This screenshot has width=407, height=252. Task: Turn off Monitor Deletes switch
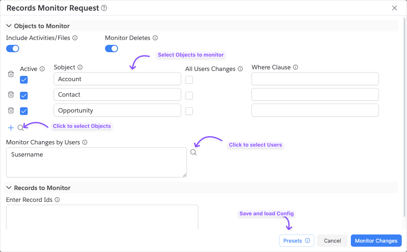coord(112,49)
